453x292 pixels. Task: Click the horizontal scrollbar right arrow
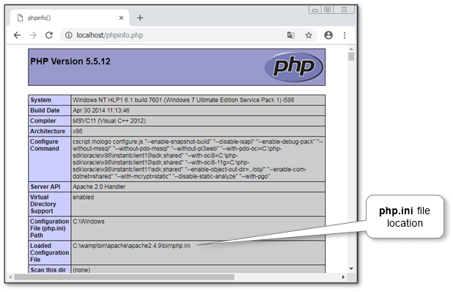[343, 277]
